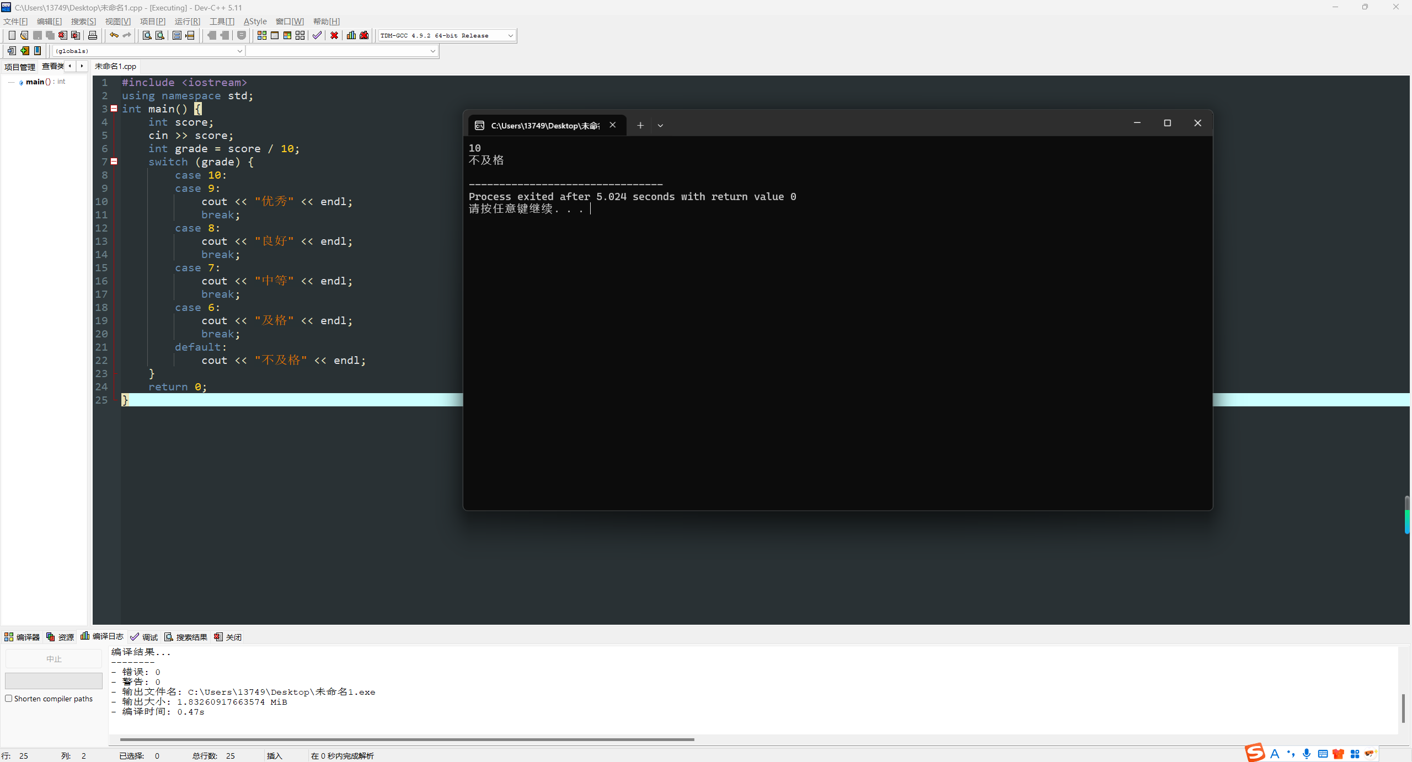Click the Undo arrow icon

114,35
